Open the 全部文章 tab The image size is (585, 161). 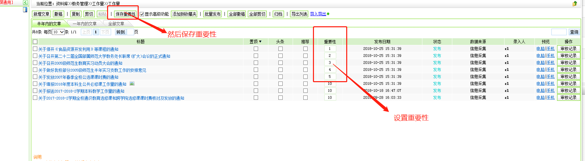[116, 24]
